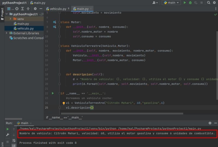The width and height of the screenshot is (218, 147).
Task: Expand all in Project tool window
Action: [x=22, y=9]
